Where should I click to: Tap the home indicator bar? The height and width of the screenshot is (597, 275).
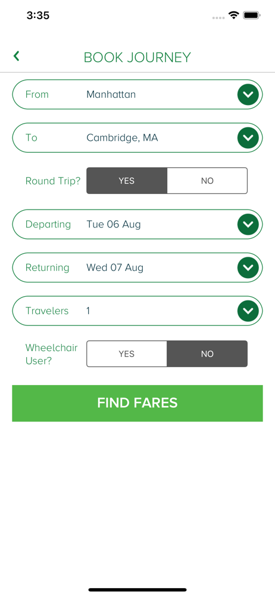point(137,590)
